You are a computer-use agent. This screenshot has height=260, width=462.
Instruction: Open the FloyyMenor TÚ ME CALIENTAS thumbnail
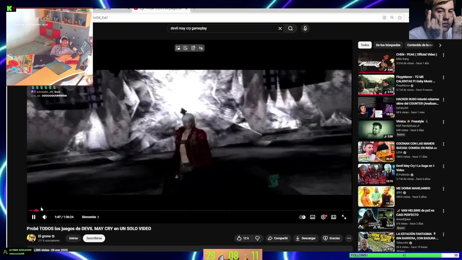[x=376, y=85]
